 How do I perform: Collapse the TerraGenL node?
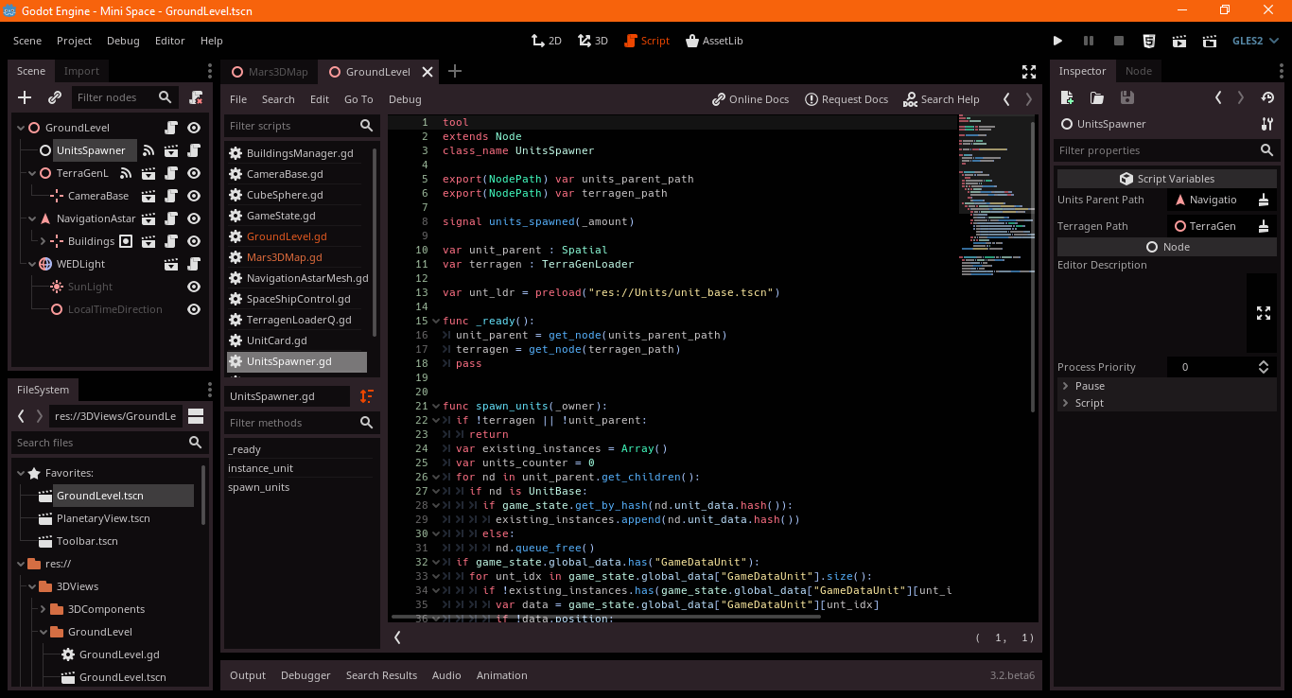[33, 173]
